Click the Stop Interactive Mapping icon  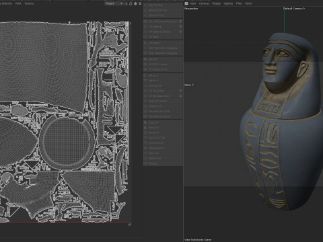[x=145, y=53]
